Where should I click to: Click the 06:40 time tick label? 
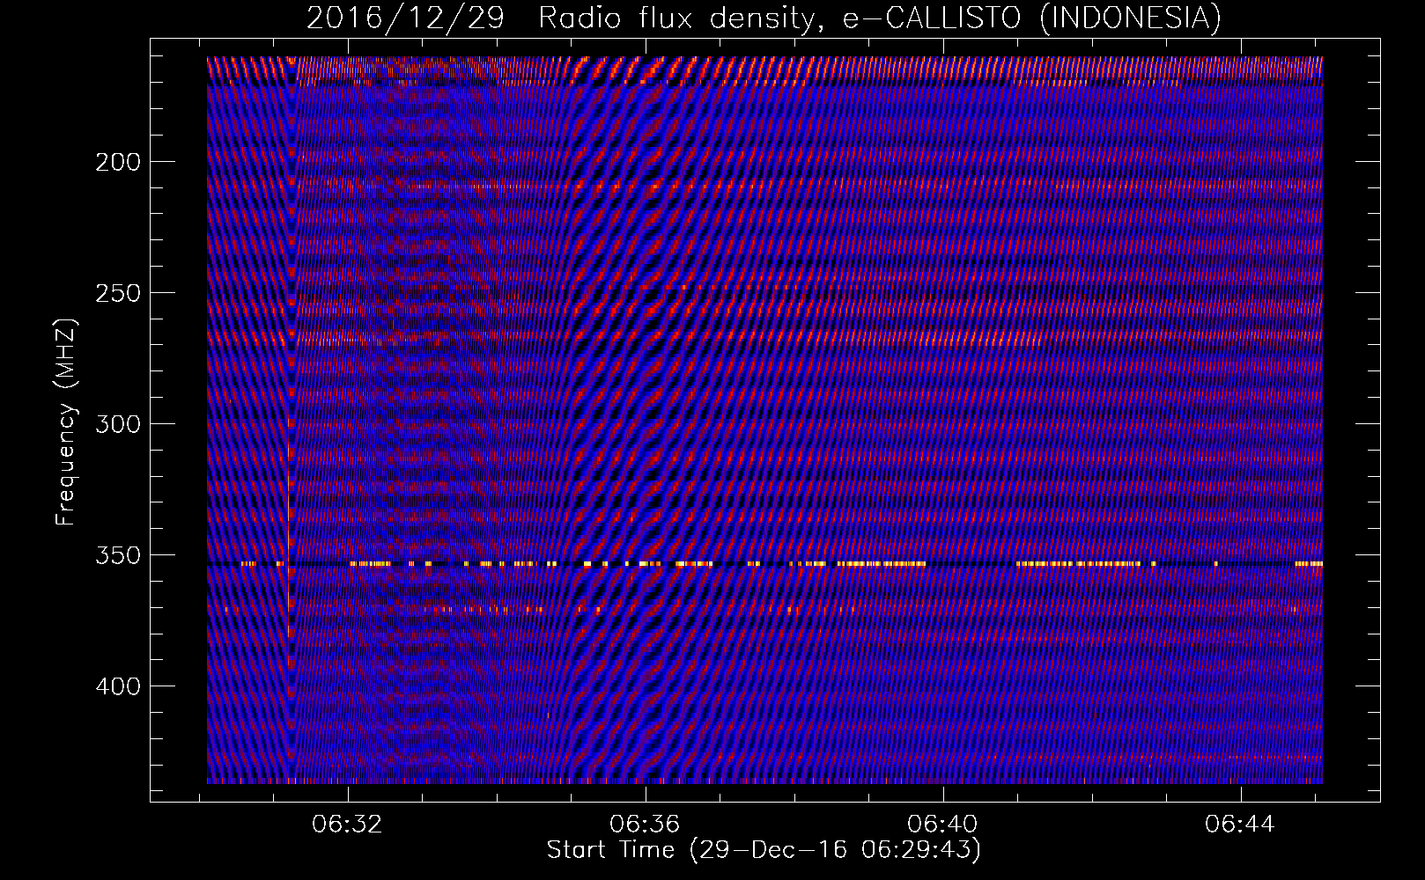[x=943, y=825]
